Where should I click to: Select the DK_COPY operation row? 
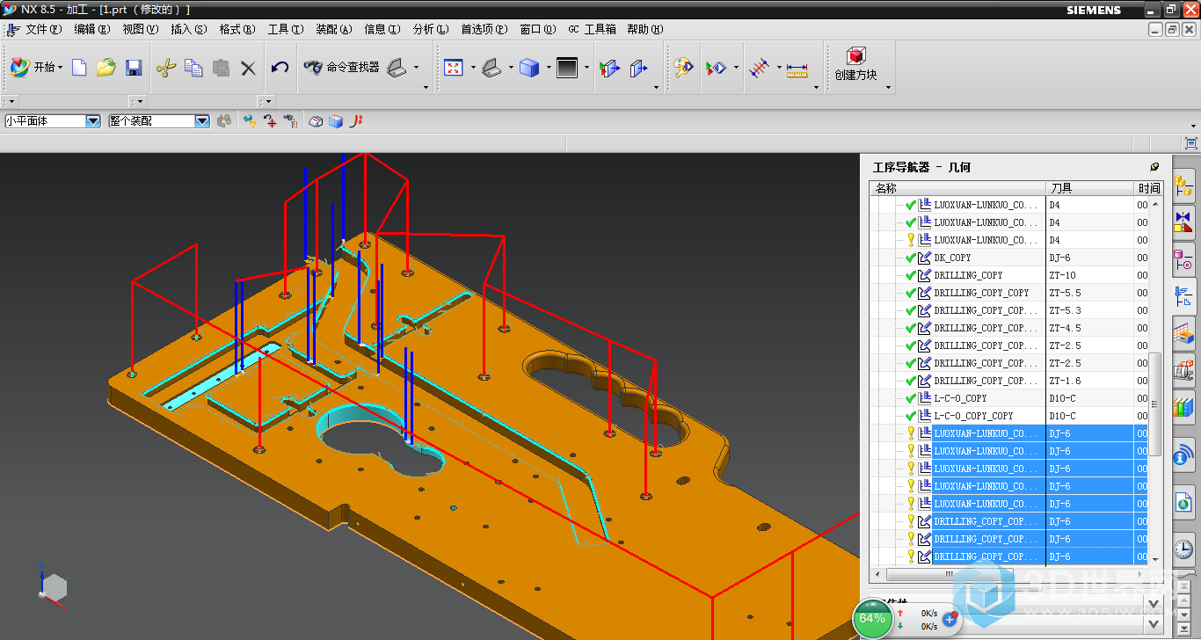(952, 258)
